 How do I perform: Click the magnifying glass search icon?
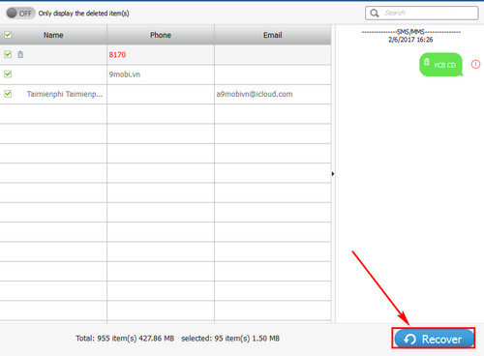[x=375, y=13]
